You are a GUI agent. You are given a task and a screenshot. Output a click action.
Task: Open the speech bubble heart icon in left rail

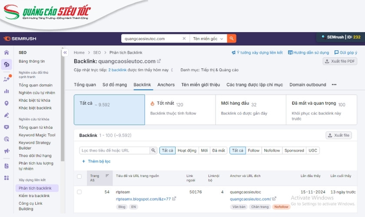pyautogui.click(x=7, y=127)
